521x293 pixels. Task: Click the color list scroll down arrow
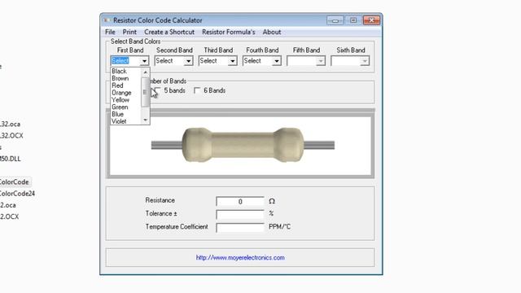coord(145,120)
